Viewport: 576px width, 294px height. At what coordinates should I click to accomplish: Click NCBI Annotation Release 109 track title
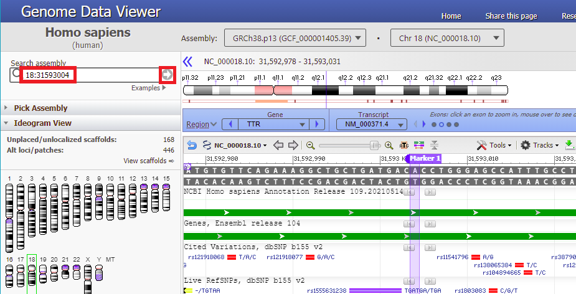click(293, 191)
